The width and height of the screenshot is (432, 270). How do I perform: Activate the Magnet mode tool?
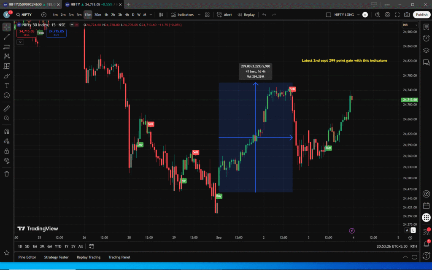[7, 131]
